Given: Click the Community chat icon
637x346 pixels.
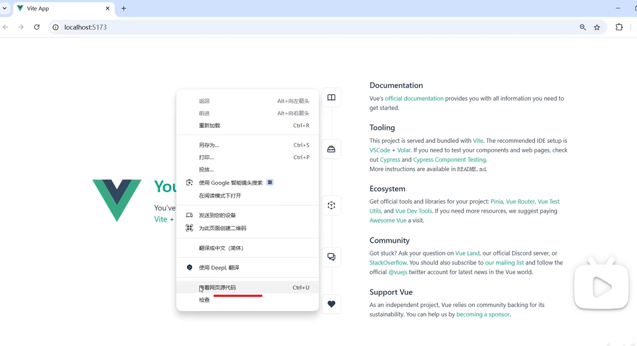Looking at the screenshot, I should click(332, 257).
